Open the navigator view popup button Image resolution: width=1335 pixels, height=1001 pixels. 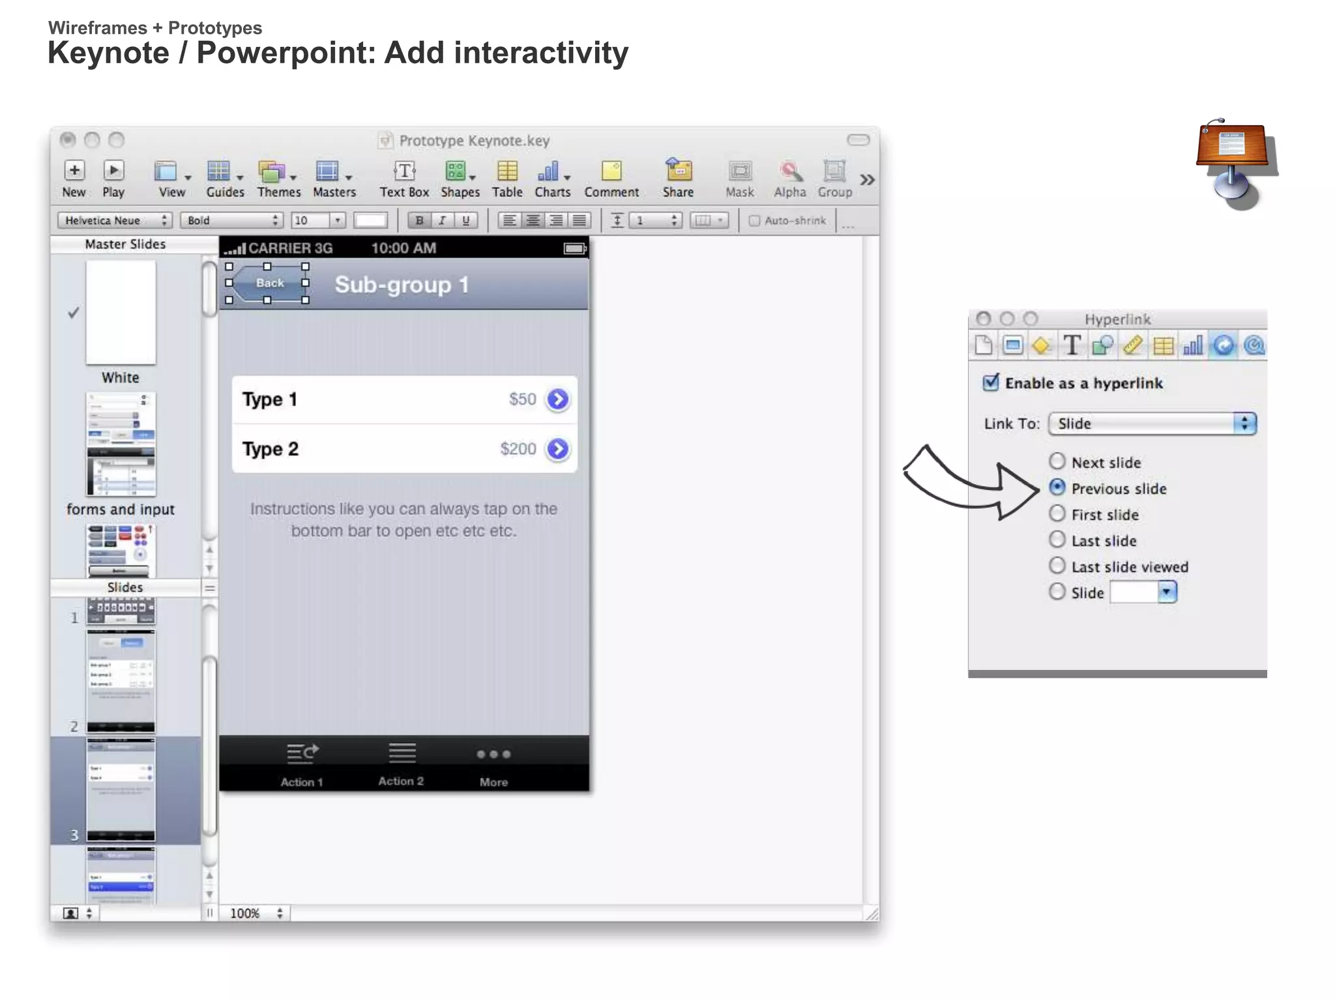tap(79, 913)
